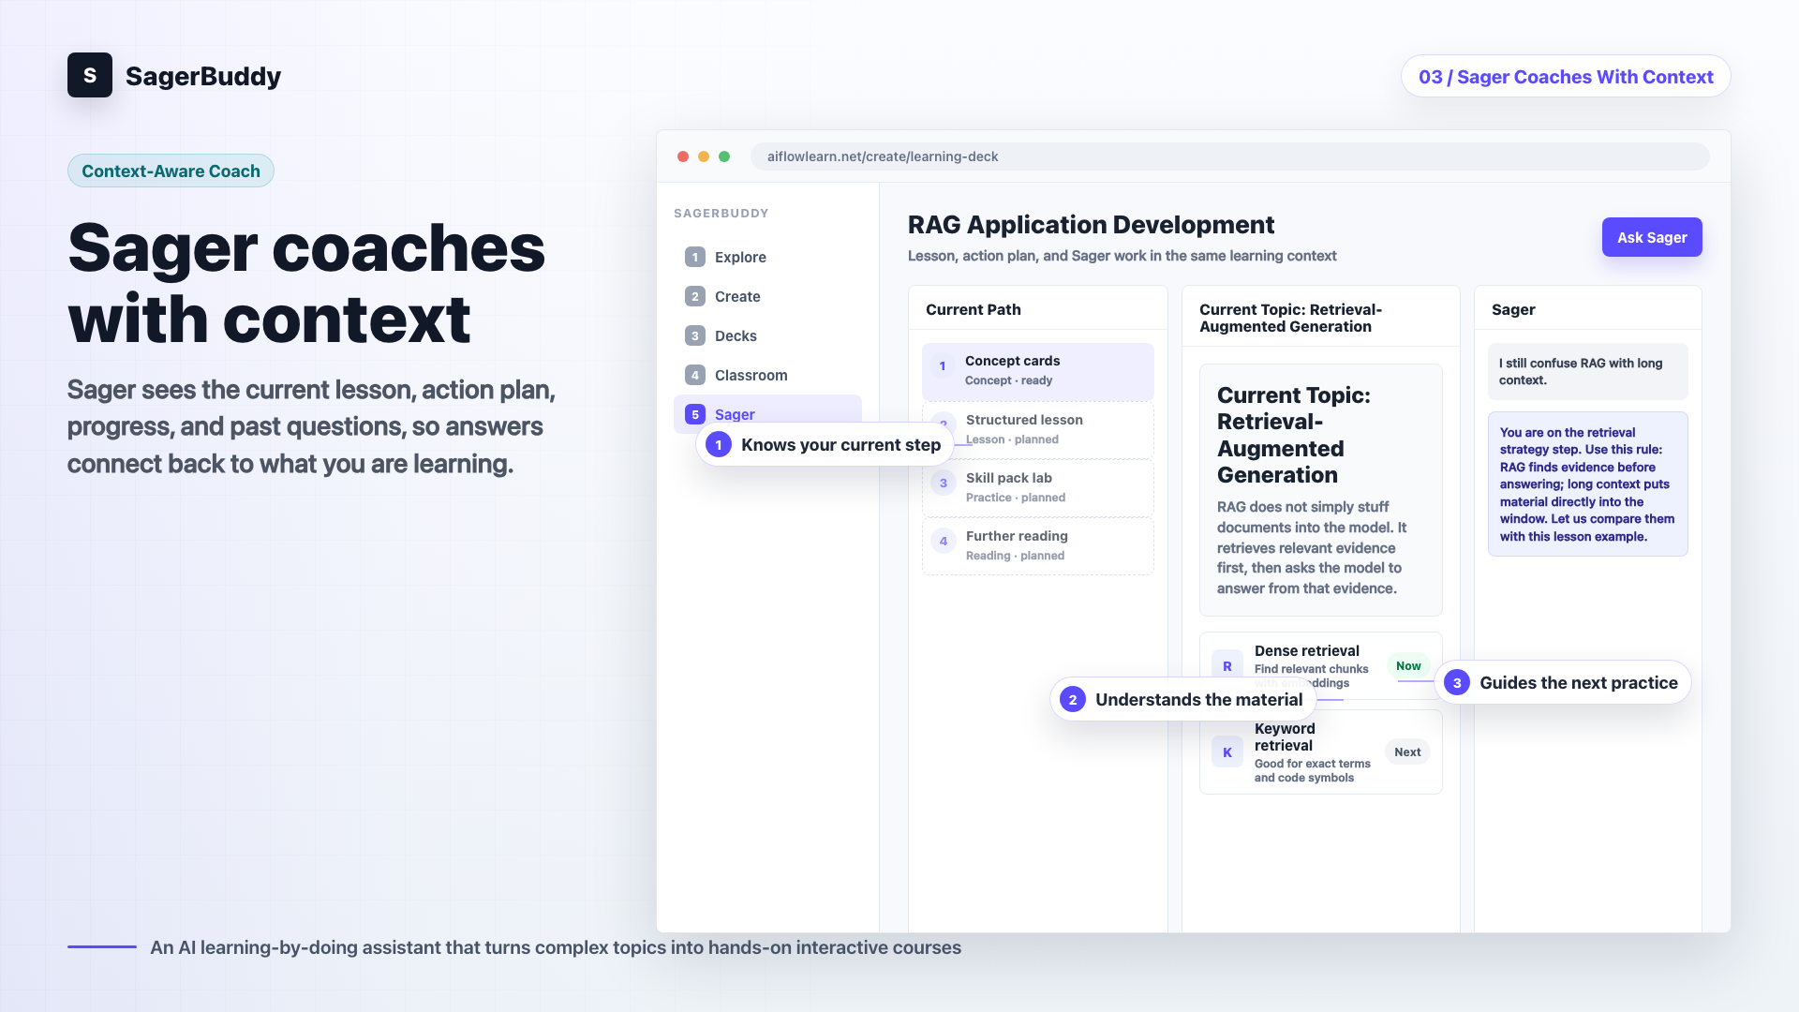Click the Concept · ready status text
The width and height of the screenshot is (1799, 1012).
(1008, 380)
